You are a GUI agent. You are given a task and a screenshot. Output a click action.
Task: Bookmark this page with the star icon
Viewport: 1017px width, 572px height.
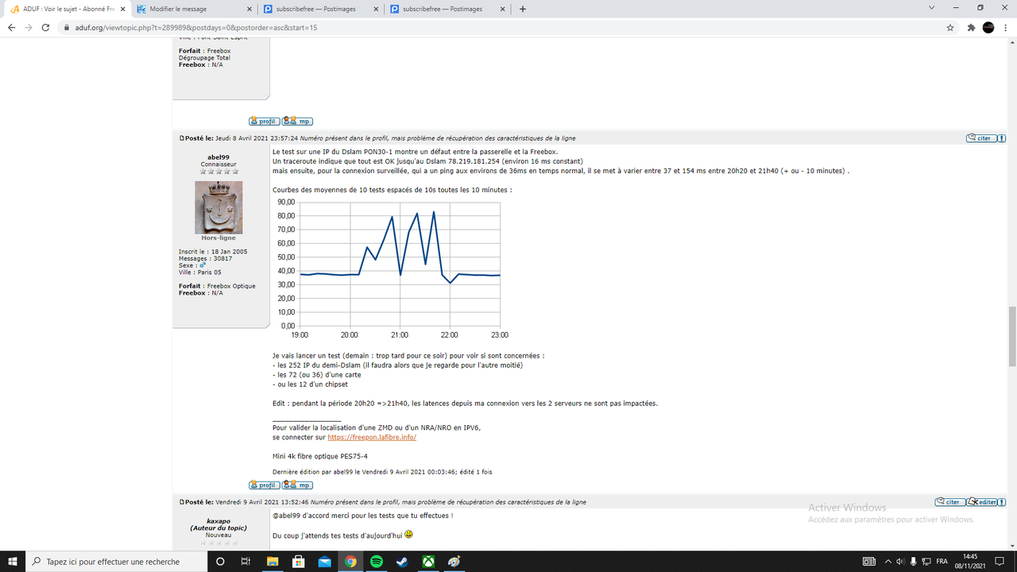(950, 27)
